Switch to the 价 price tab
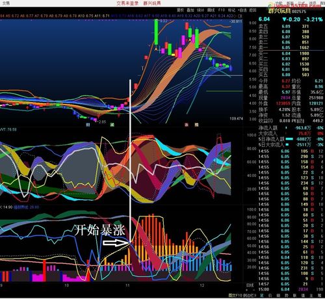 click(270, 295)
